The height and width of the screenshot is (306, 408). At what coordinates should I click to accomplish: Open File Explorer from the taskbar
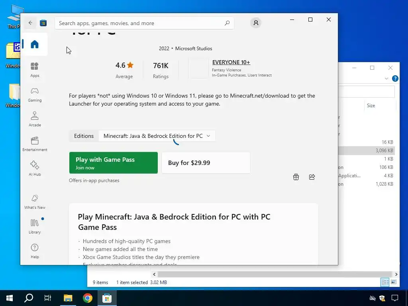(x=68, y=298)
